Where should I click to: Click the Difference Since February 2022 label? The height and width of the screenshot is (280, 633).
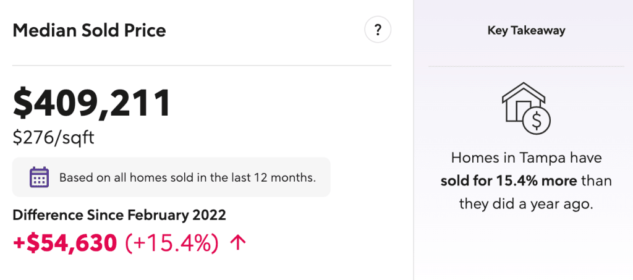click(119, 215)
